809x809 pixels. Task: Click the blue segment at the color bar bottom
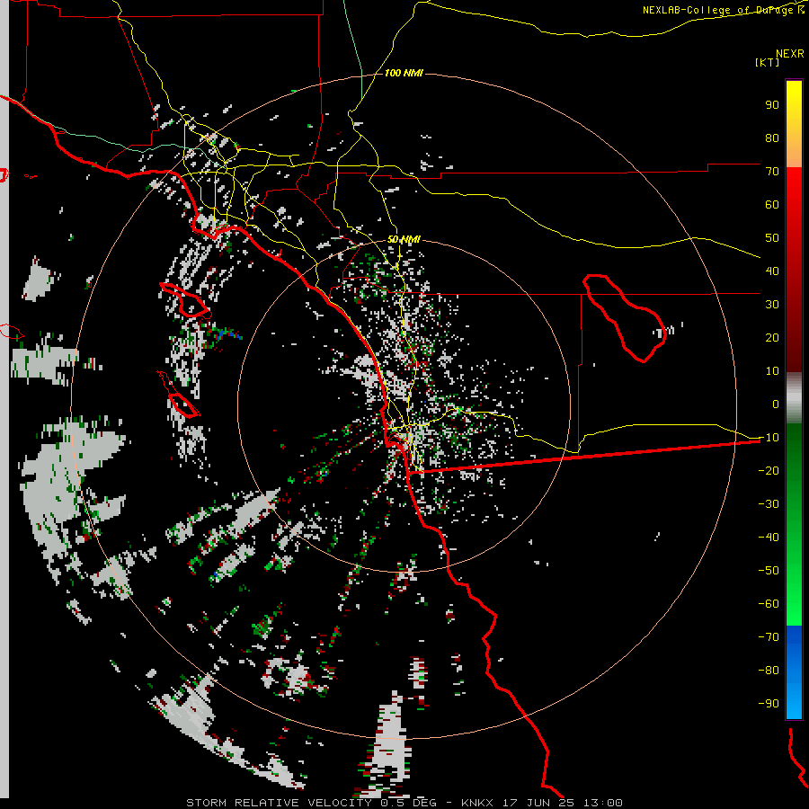point(794,672)
